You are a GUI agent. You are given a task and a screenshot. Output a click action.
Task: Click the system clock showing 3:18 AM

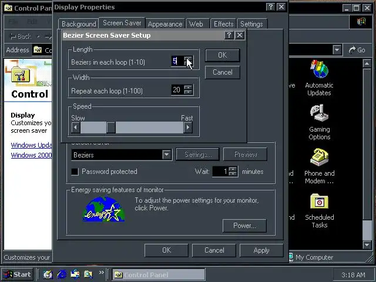click(x=353, y=275)
